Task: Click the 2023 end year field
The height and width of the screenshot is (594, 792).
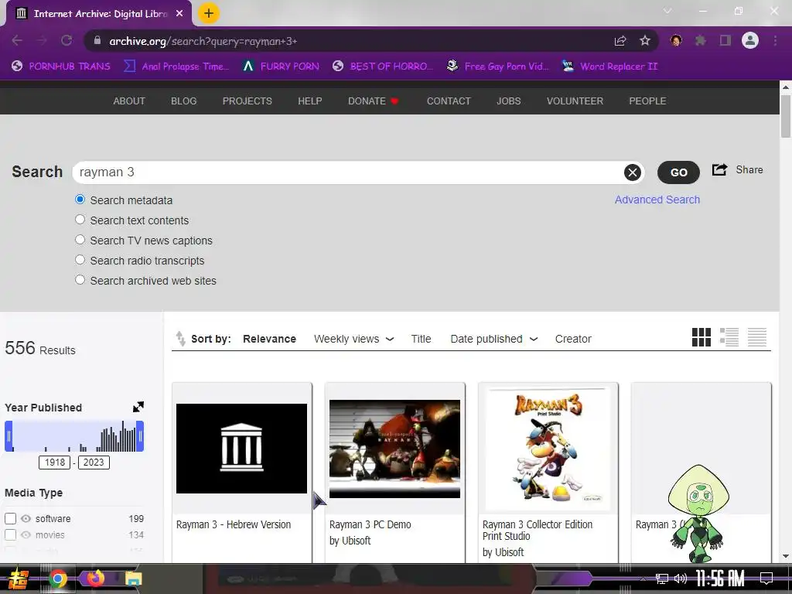Action: point(94,463)
